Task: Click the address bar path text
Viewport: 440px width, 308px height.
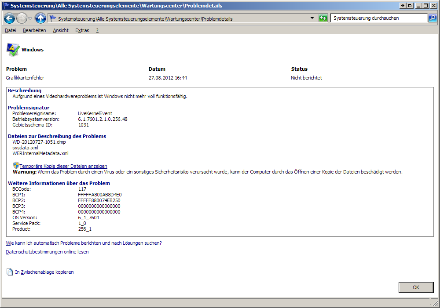Action: pos(145,19)
